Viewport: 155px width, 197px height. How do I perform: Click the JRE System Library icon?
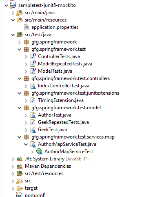click(20, 159)
